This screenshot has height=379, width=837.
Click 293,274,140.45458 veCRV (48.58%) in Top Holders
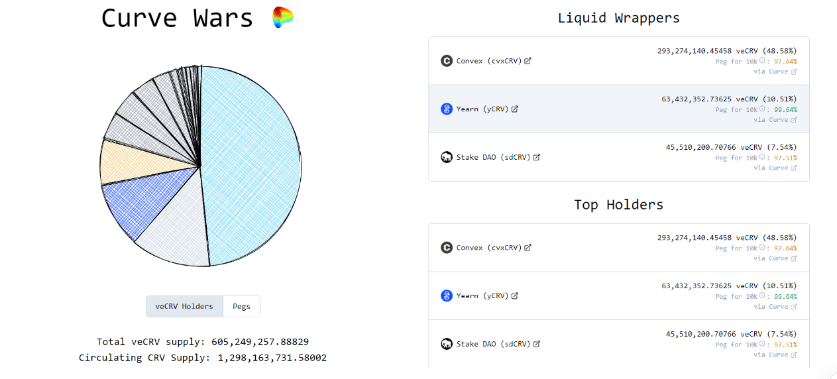point(727,237)
